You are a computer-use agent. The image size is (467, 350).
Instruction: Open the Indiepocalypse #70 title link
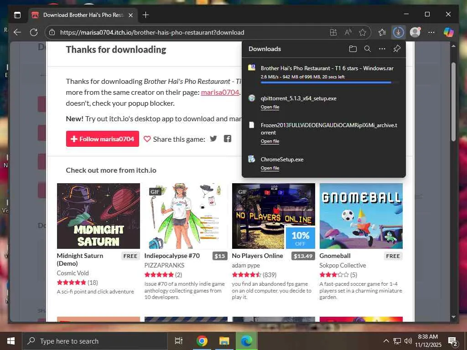click(x=172, y=256)
